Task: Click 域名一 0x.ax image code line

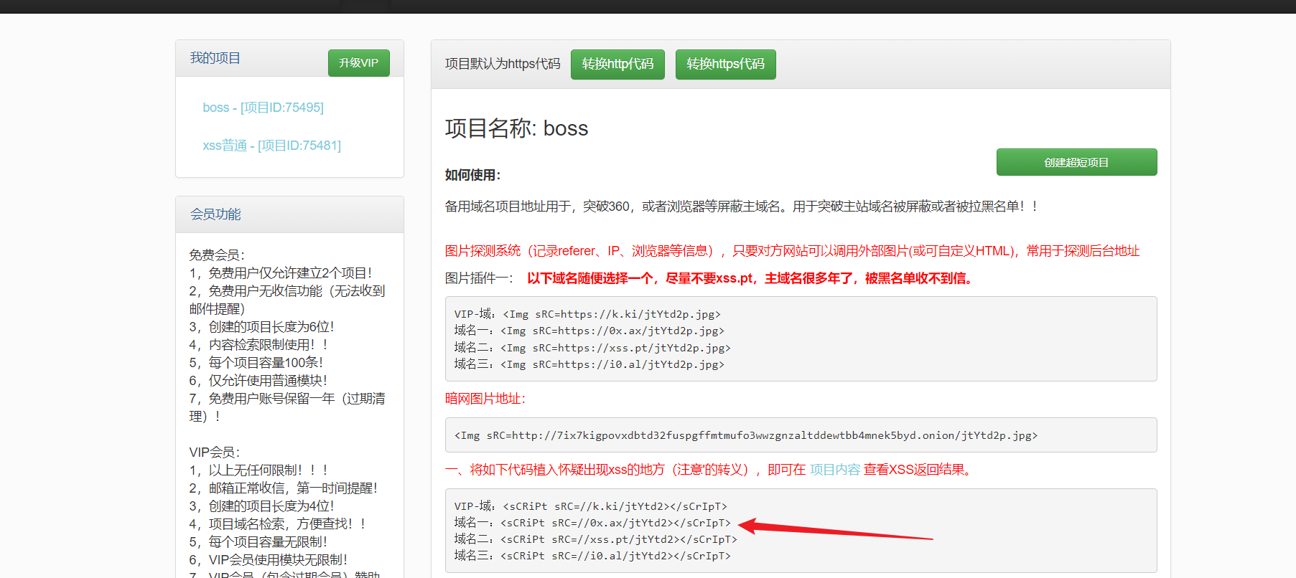Action: (x=589, y=331)
